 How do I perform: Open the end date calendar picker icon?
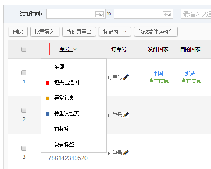pyautogui.click(x=167, y=14)
